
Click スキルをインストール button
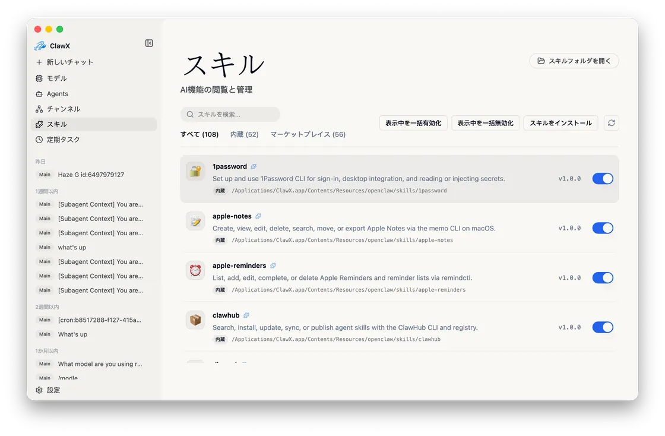click(560, 123)
